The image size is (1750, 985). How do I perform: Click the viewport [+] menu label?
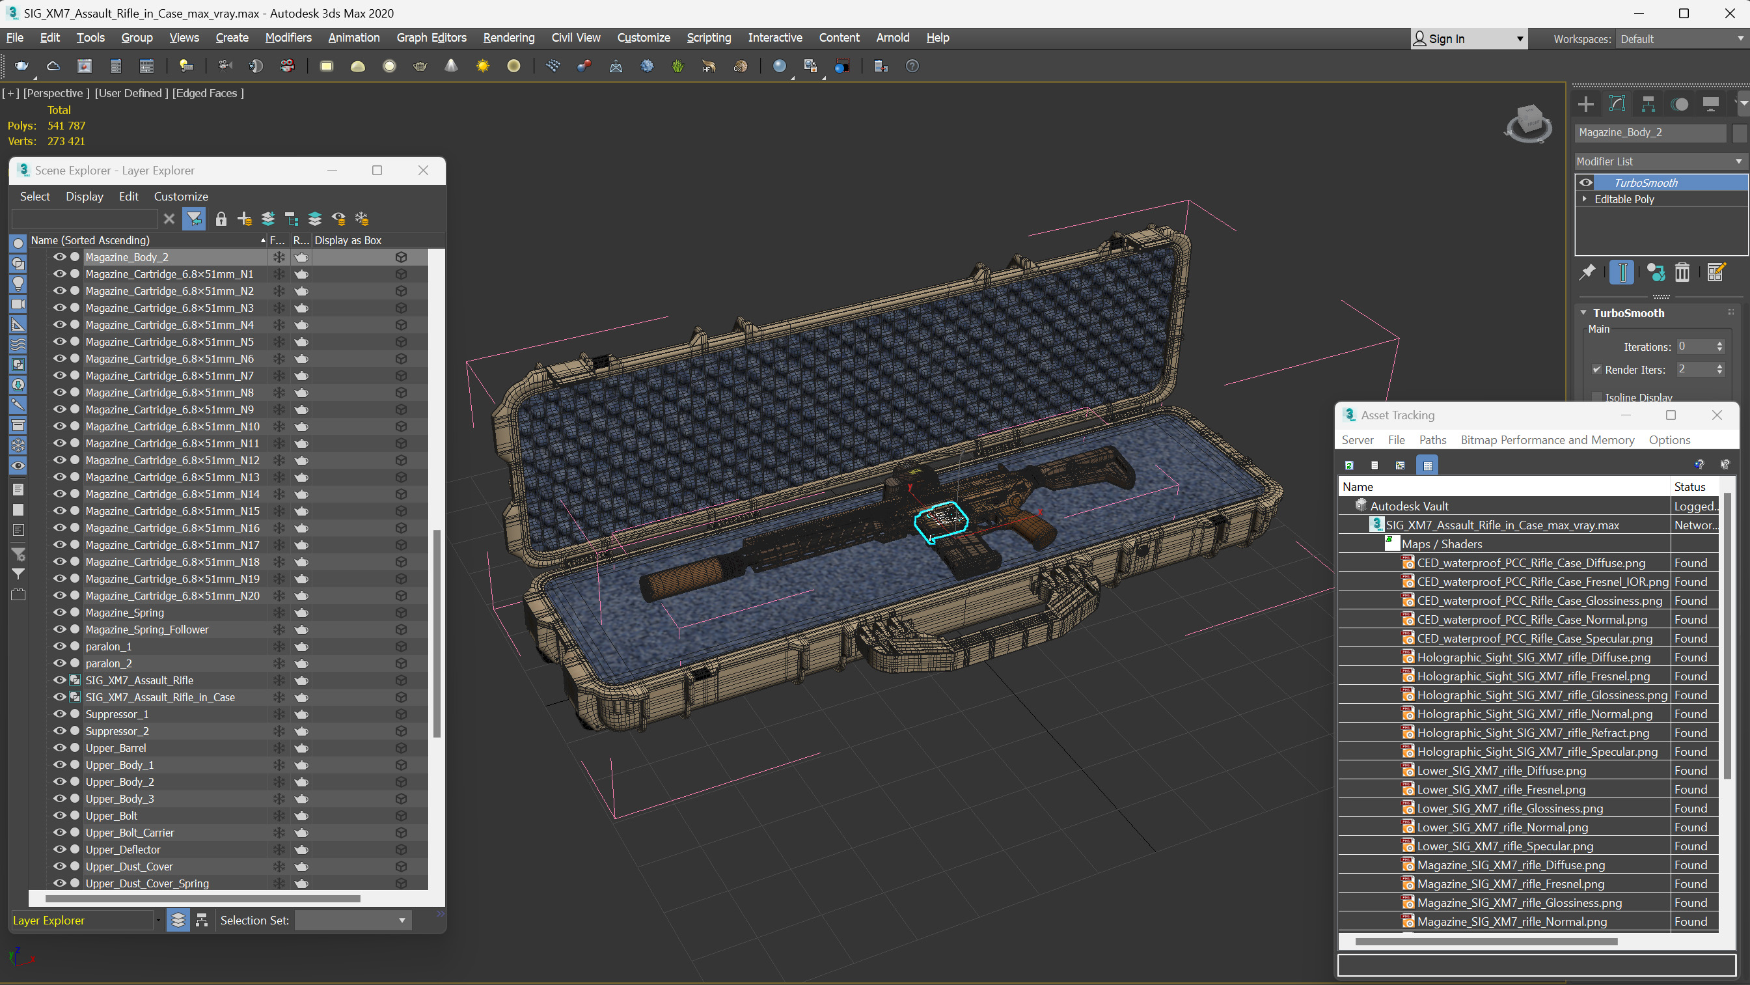point(10,93)
